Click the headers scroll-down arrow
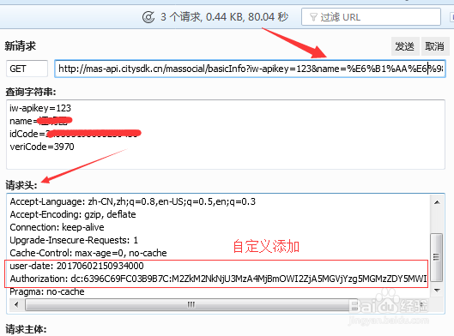 (x=437, y=290)
